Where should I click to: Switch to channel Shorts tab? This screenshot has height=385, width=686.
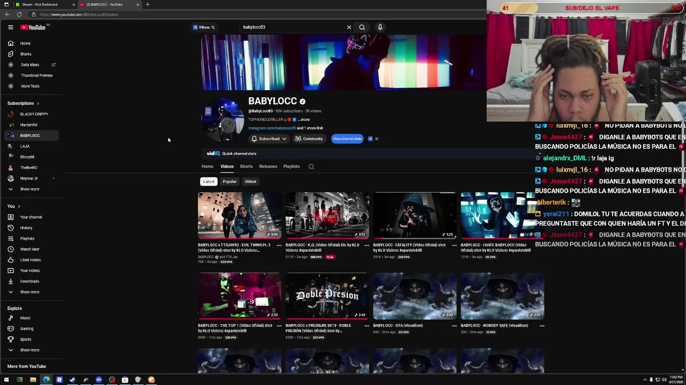[x=246, y=166]
